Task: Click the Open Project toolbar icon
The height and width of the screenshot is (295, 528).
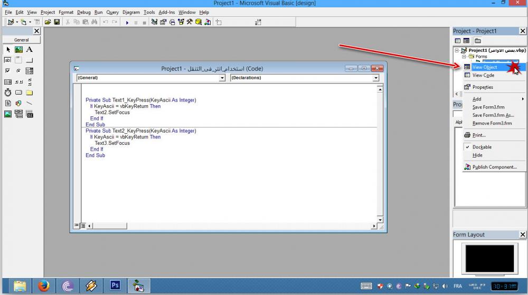Action: 48,22
